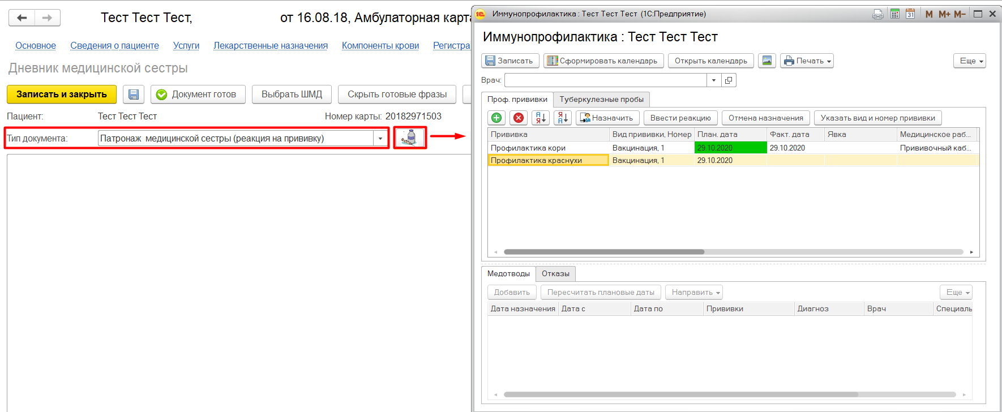Screen dimensions: 1002x412
Task: Open the calculator icon in title bar
Action: pos(895,14)
